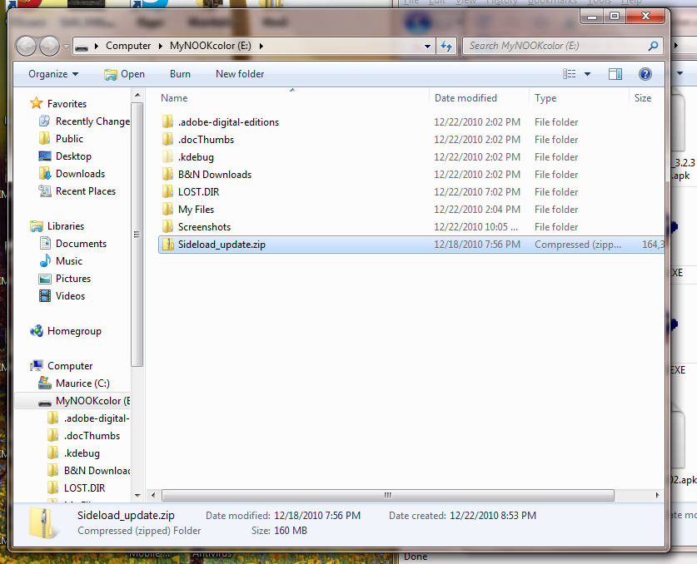697x564 pixels.
Task: Sort files by the Type column
Action: click(x=545, y=98)
